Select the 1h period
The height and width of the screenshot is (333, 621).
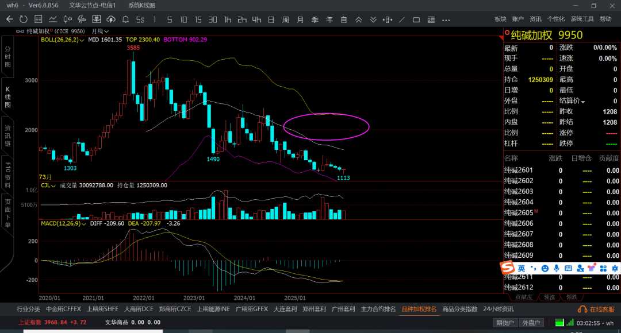[227, 20]
